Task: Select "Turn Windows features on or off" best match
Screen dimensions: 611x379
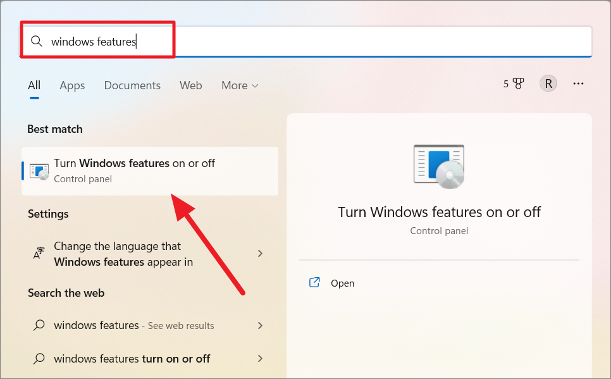Action: click(136, 163)
